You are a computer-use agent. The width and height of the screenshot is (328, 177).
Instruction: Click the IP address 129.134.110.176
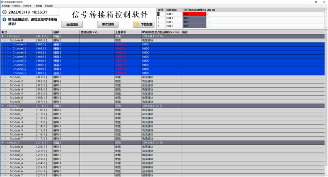tap(152, 36)
